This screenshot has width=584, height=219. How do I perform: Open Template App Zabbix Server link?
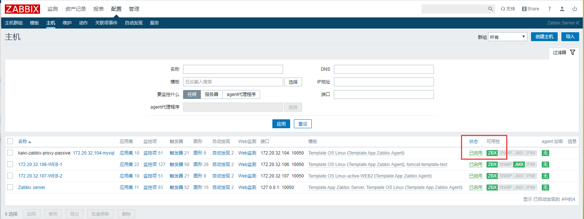pyautogui.click(x=336, y=188)
